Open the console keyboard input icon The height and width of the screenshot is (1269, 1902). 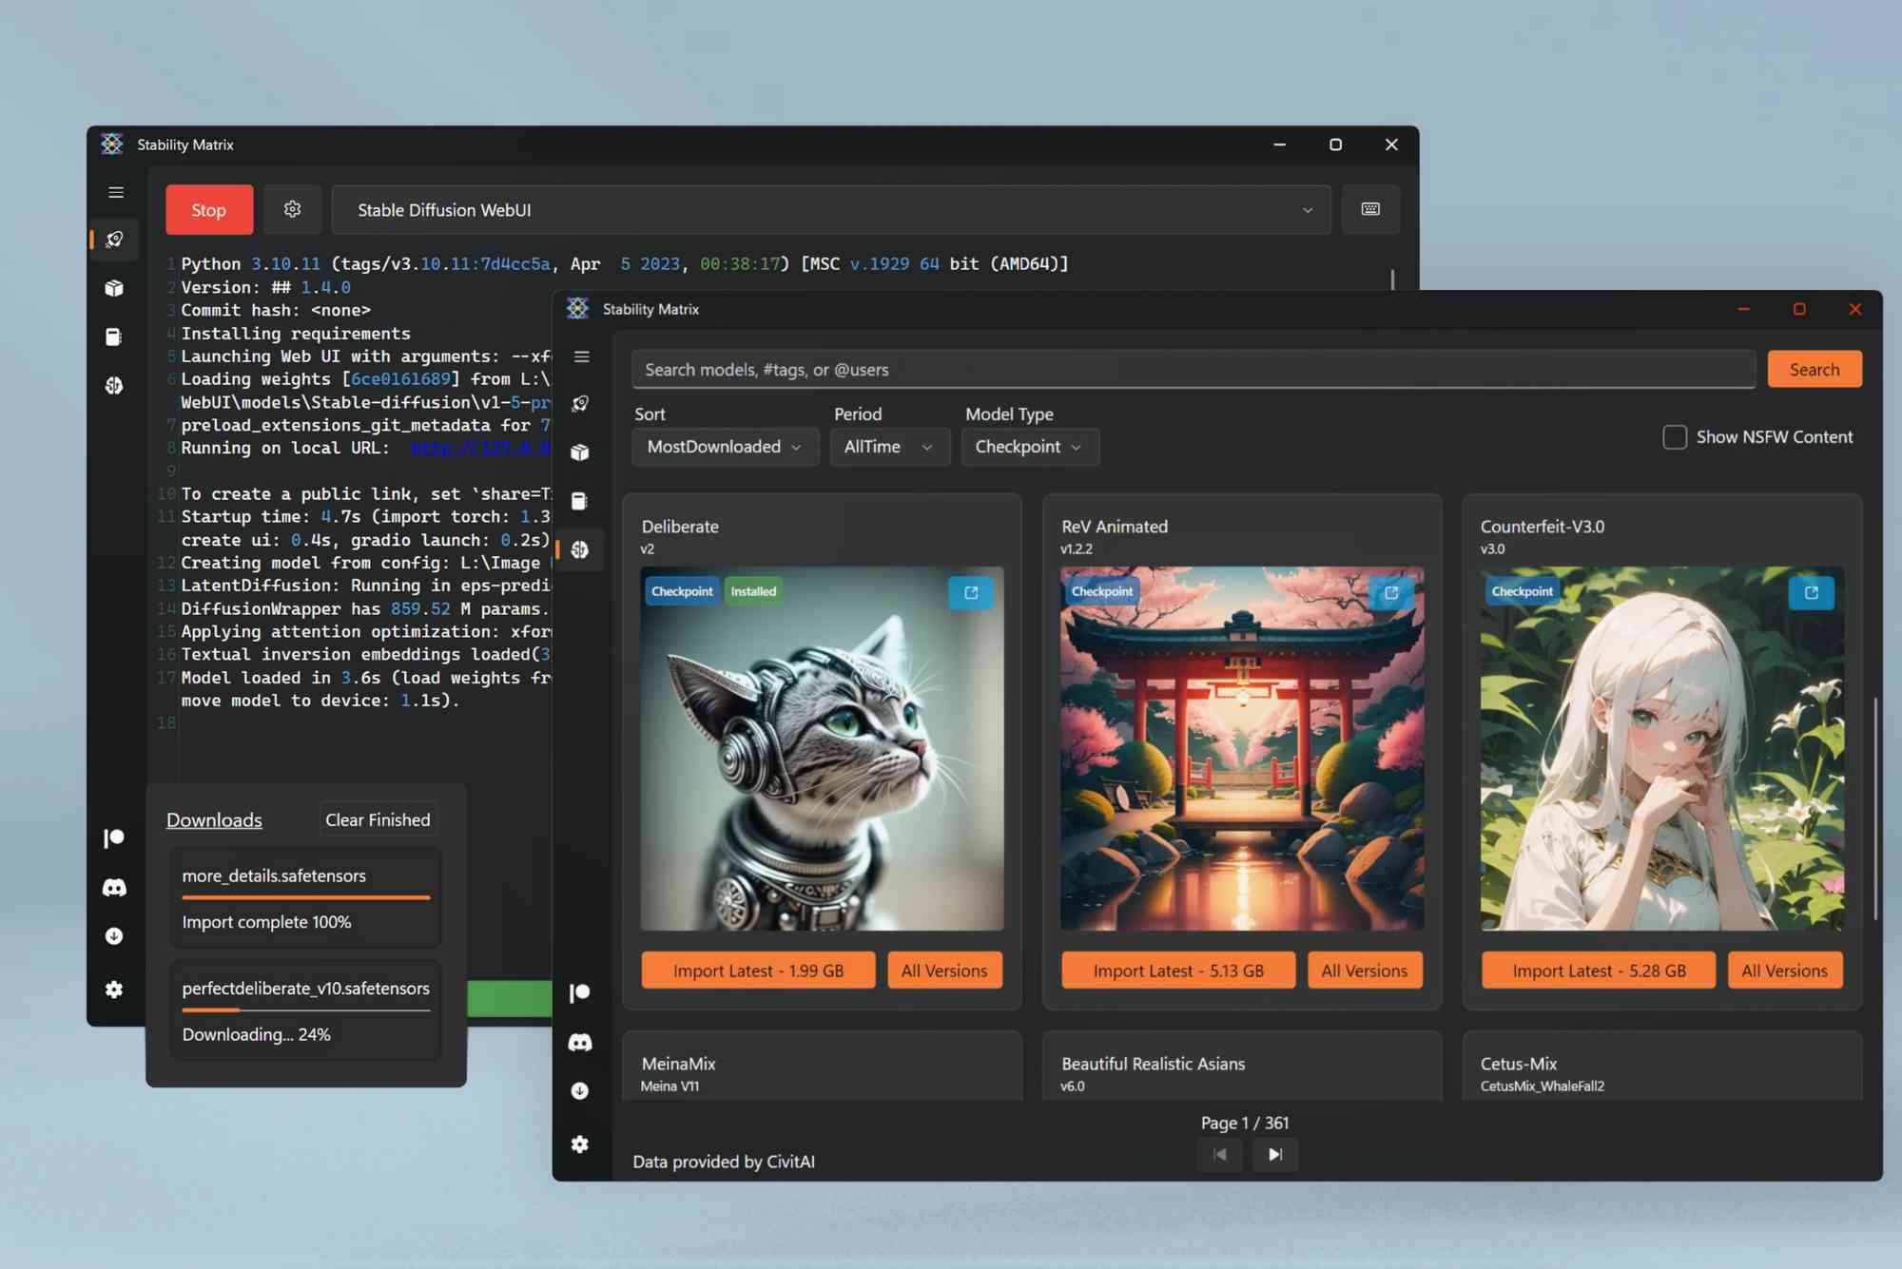click(x=1370, y=209)
